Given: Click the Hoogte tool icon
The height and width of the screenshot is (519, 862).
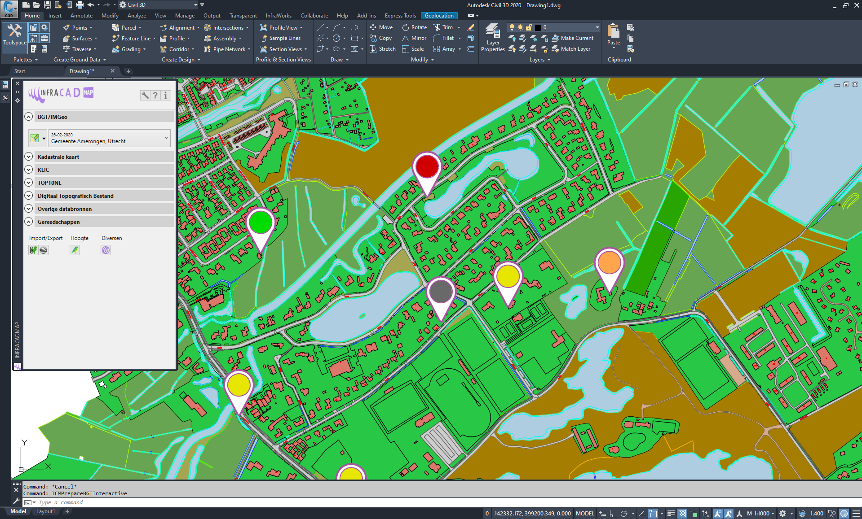Looking at the screenshot, I should [75, 250].
